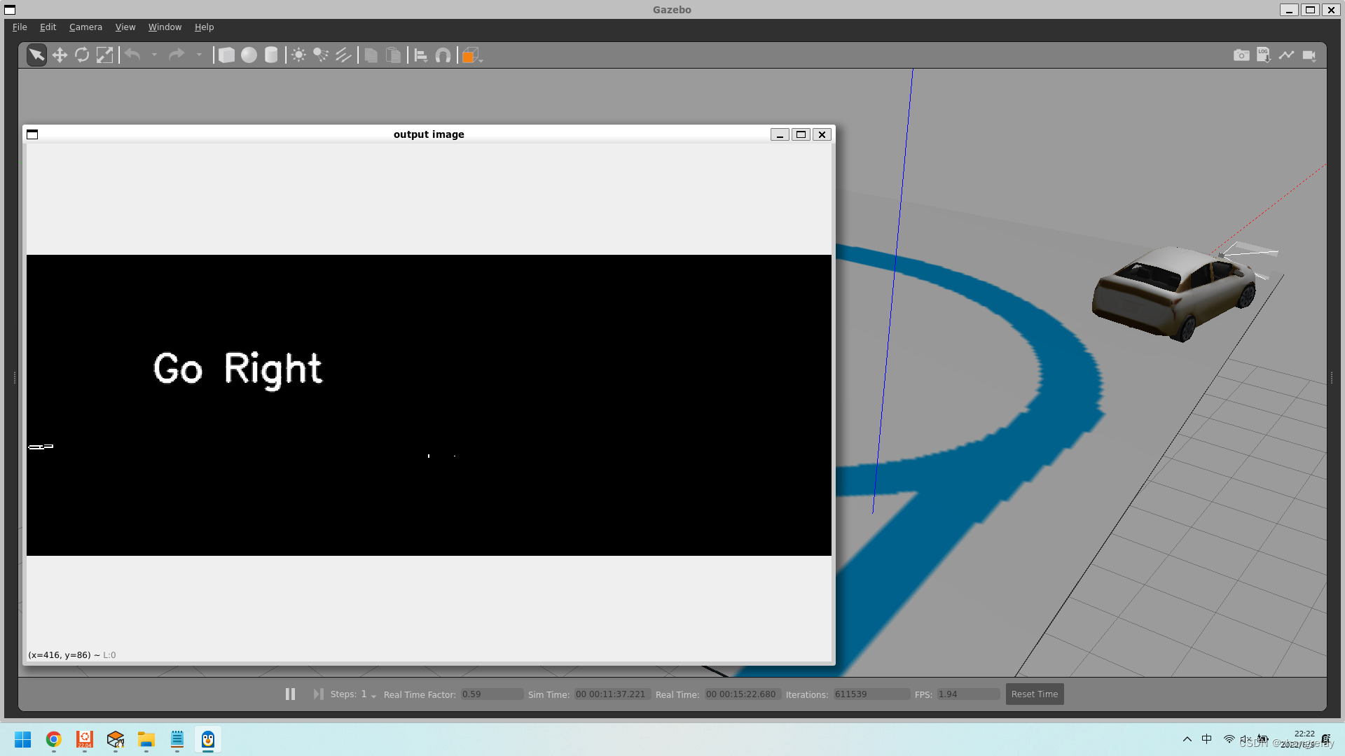Insert a cylinder shape
The image size is (1345, 756).
[x=271, y=55]
